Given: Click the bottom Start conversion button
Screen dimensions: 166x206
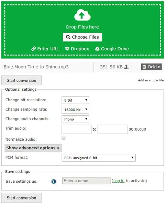Looking at the screenshot, I should coord(21,198).
